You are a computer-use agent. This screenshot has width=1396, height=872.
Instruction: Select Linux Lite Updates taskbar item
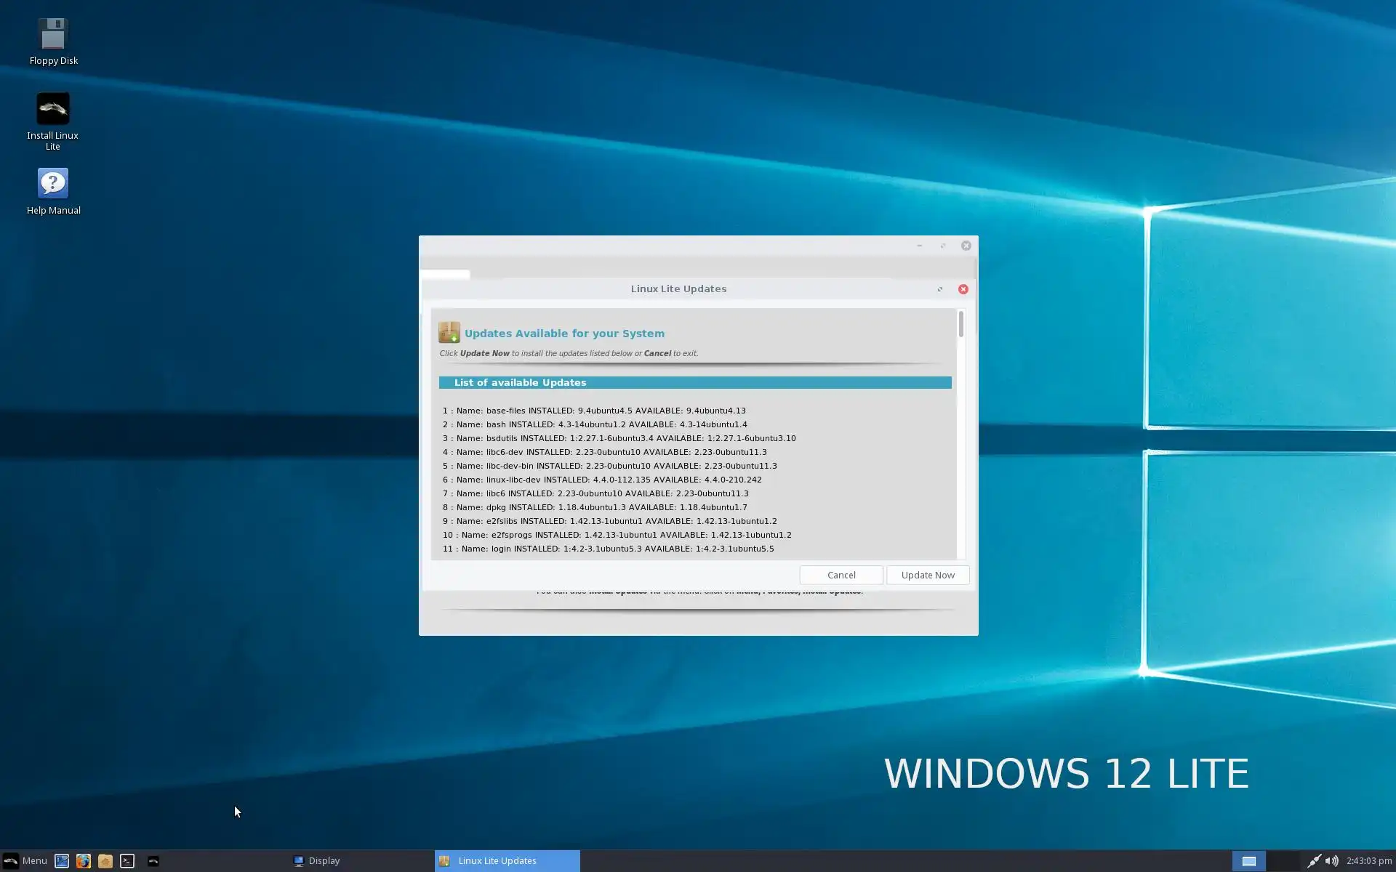point(507,861)
